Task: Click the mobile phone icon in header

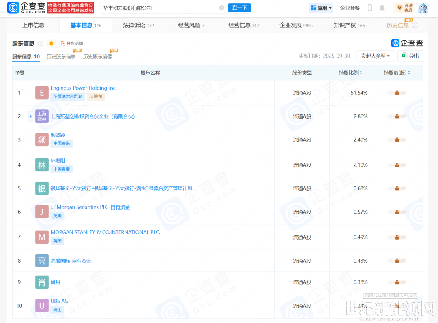Action: pos(369,8)
